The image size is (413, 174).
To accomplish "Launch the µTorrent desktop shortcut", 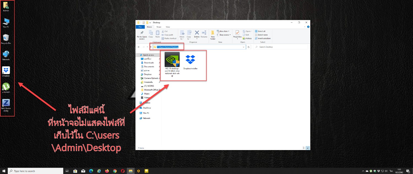I will 6,88.
